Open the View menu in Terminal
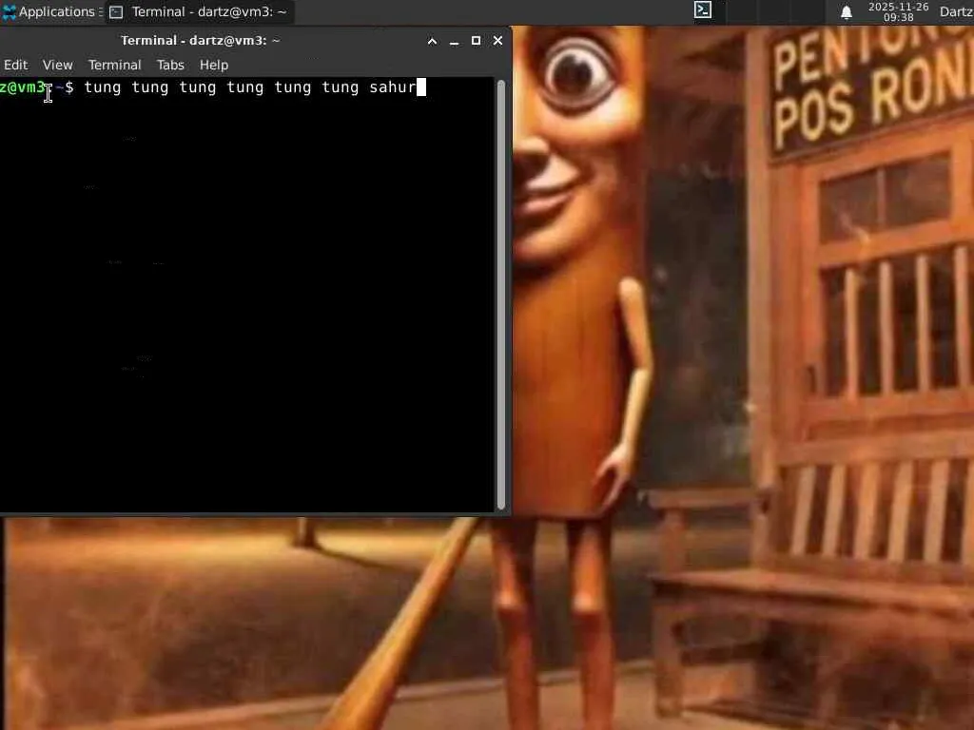The width and height of the screenshot is (974, 730). (x=58, y=65)
